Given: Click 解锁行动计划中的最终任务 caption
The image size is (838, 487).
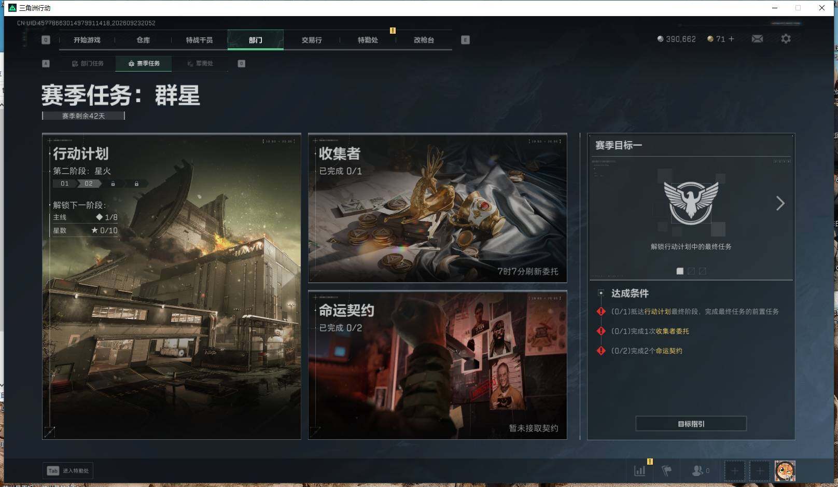Looking at the screenshot, I should (691, 247).
